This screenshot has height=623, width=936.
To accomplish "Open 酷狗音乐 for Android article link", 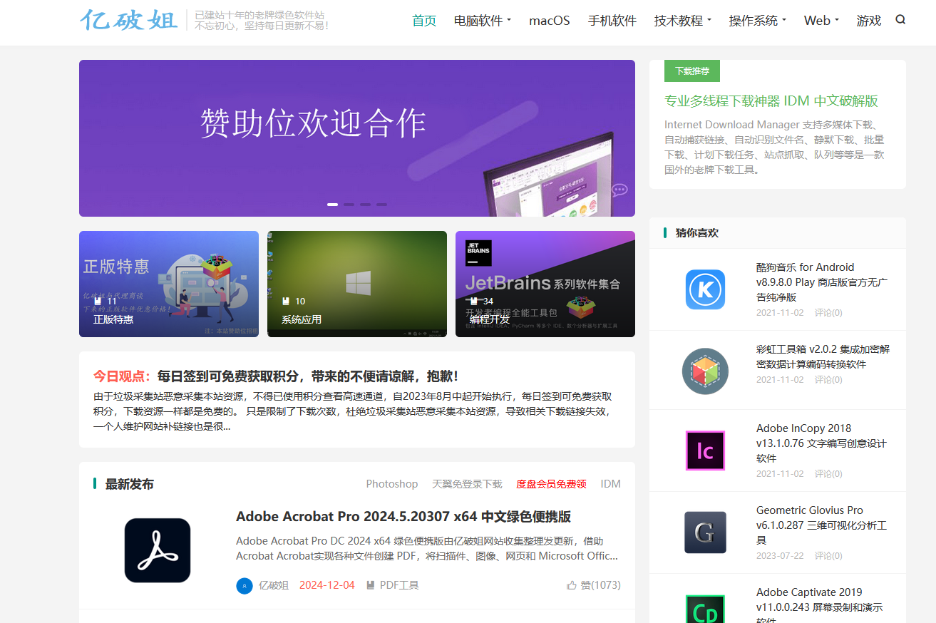I will (822, 282).
